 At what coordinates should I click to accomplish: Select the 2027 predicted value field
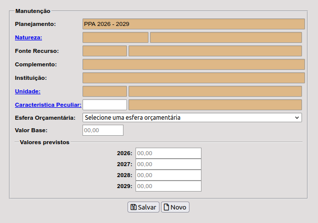[168, 164]
